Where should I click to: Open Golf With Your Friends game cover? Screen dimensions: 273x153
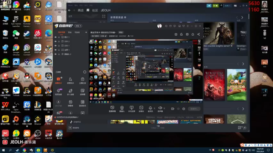[x=237, y=85]
